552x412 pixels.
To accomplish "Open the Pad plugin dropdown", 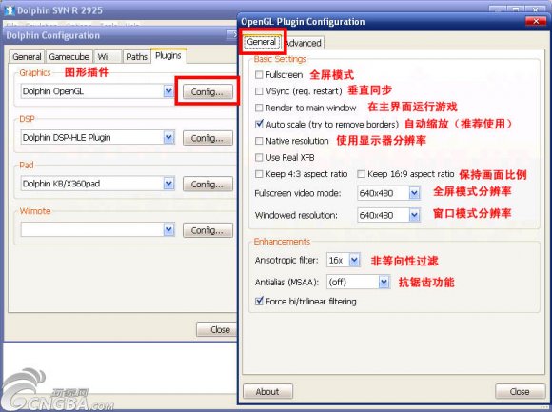I will coord(168,184).
